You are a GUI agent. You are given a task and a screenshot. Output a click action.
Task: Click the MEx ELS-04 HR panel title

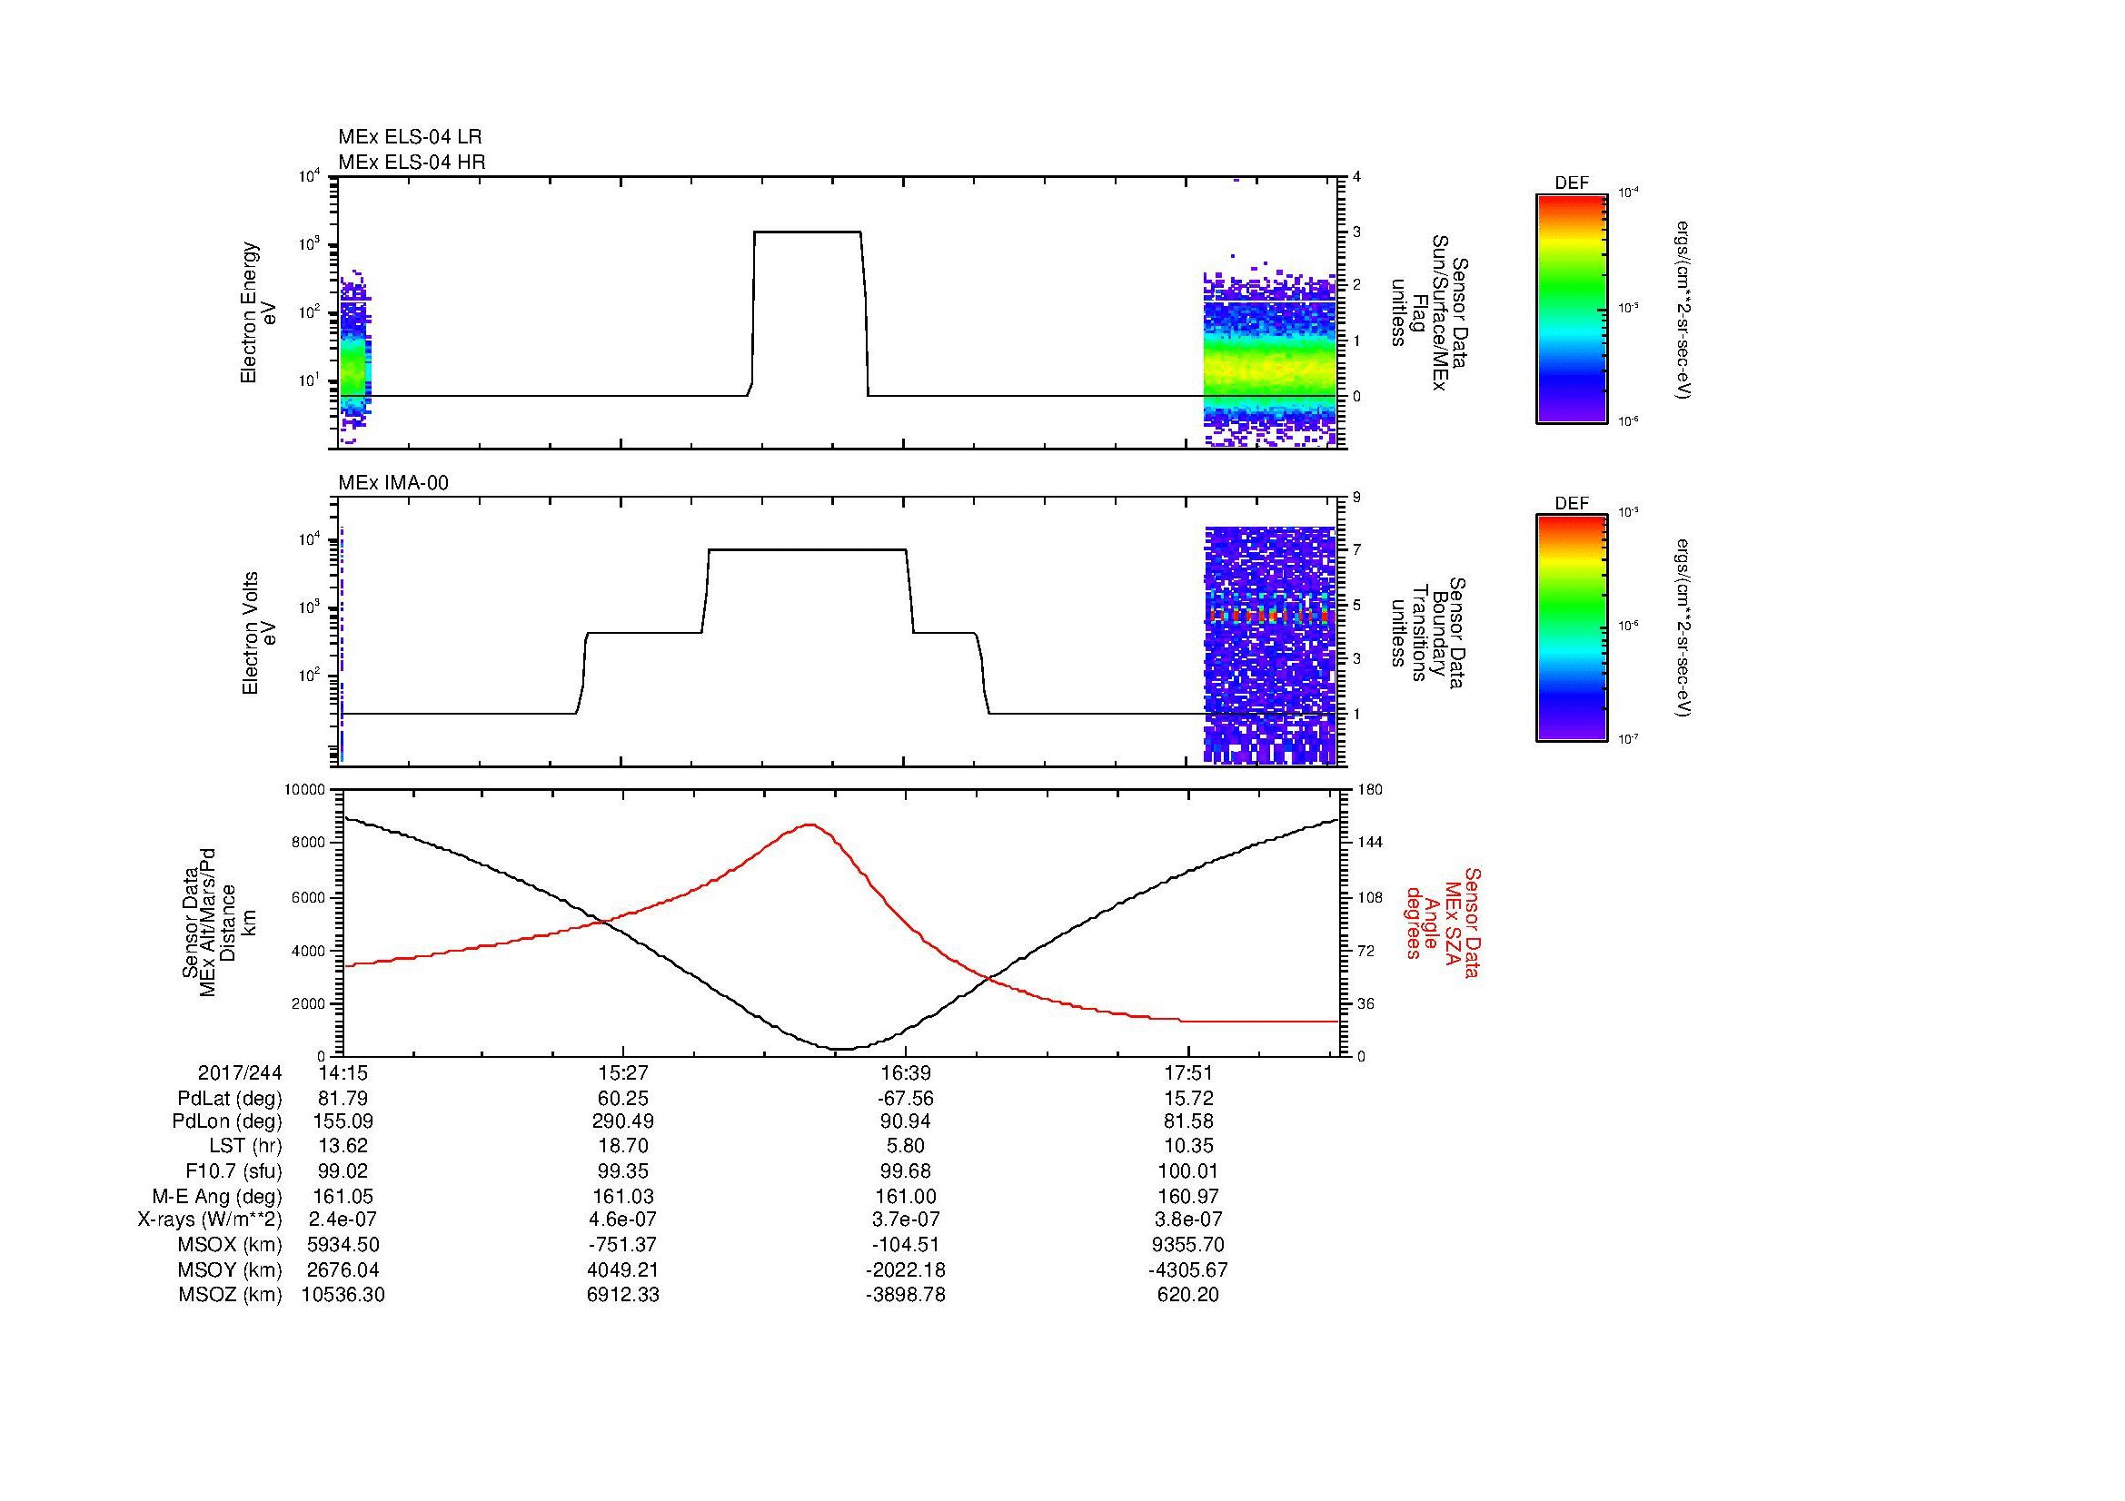(411, 163)
